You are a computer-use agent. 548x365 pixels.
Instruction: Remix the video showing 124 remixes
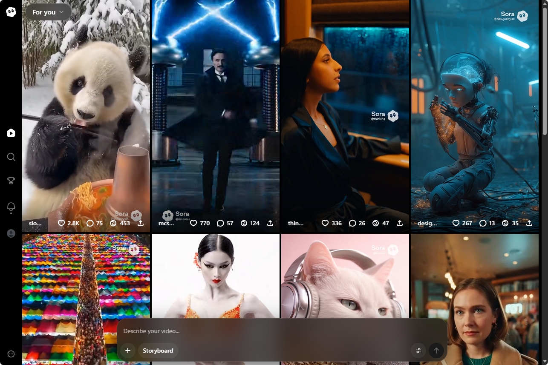pos(250,223)
